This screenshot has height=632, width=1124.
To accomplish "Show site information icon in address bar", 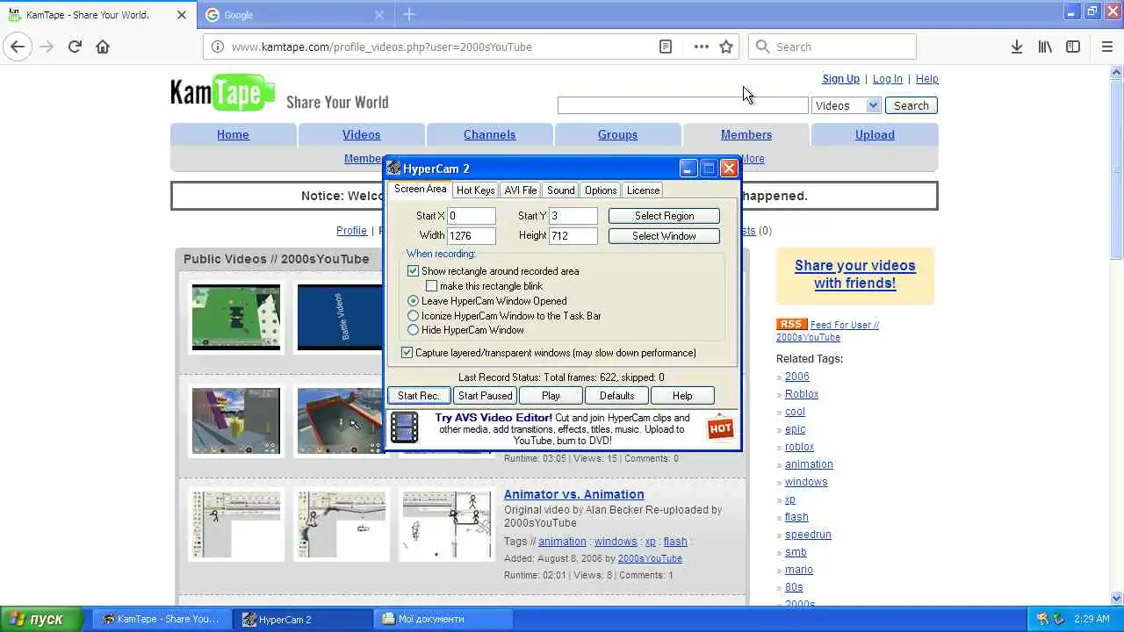I will [217, 47].
